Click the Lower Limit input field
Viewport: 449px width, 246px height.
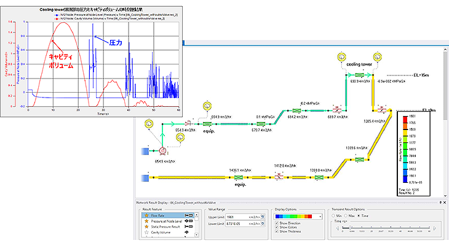tap(243, 224)
